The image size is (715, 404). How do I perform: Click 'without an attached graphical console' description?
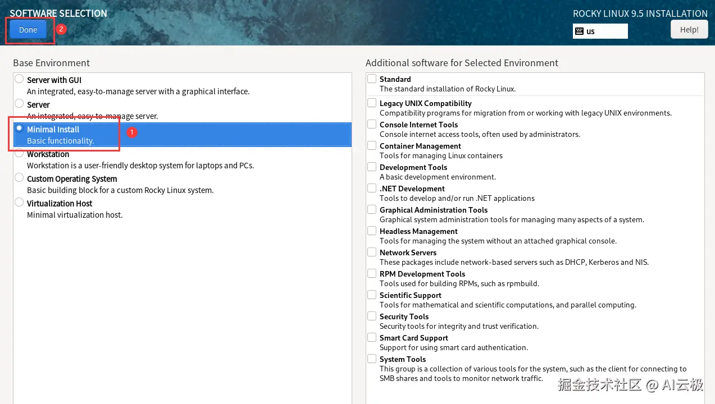498,241
